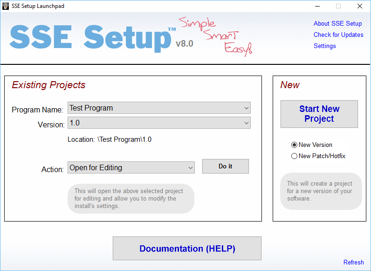Image resolution: width=371 pixels, height=271 pixels.
Task: Close the SSE Setup Launchpad window
Action: [360, 6]
